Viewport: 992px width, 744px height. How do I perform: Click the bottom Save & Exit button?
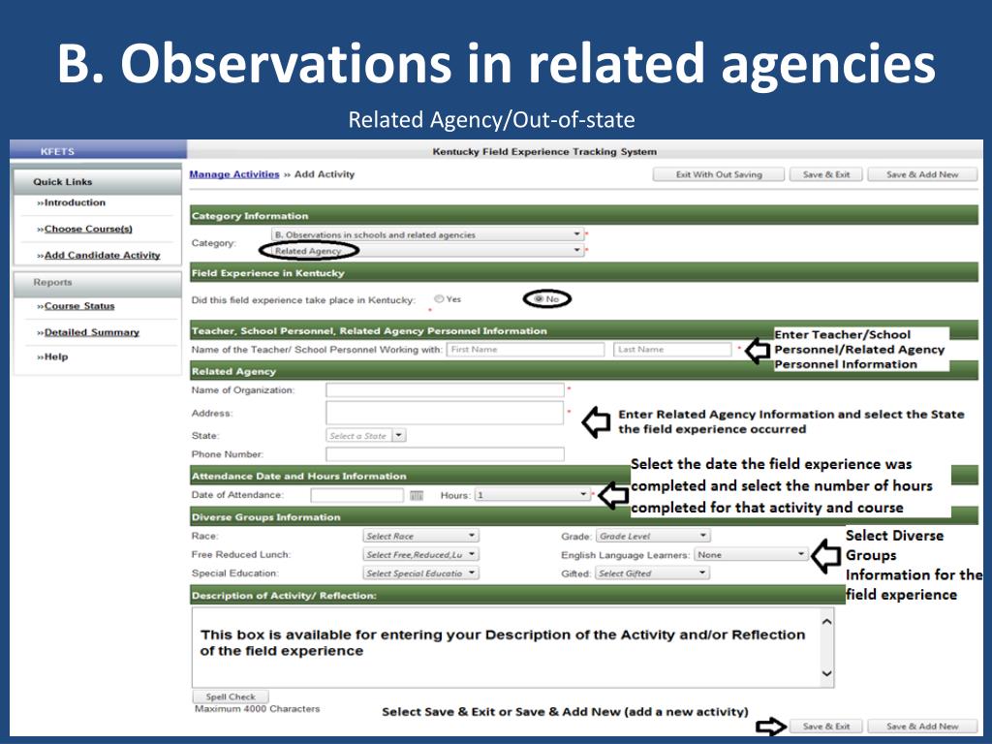point(826,727)
